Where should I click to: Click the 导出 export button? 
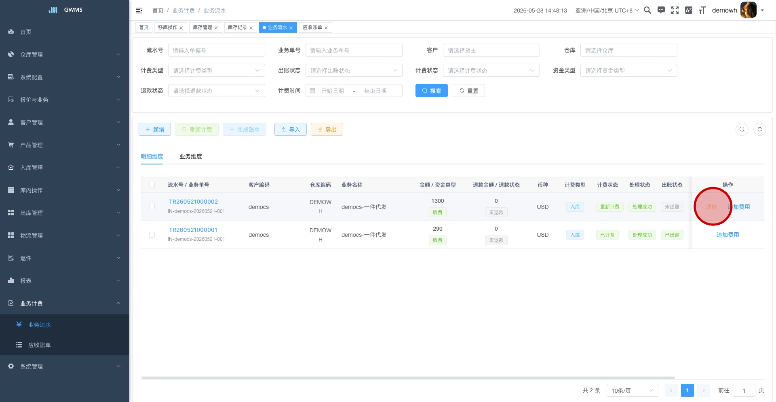click(x=327, y=129)
